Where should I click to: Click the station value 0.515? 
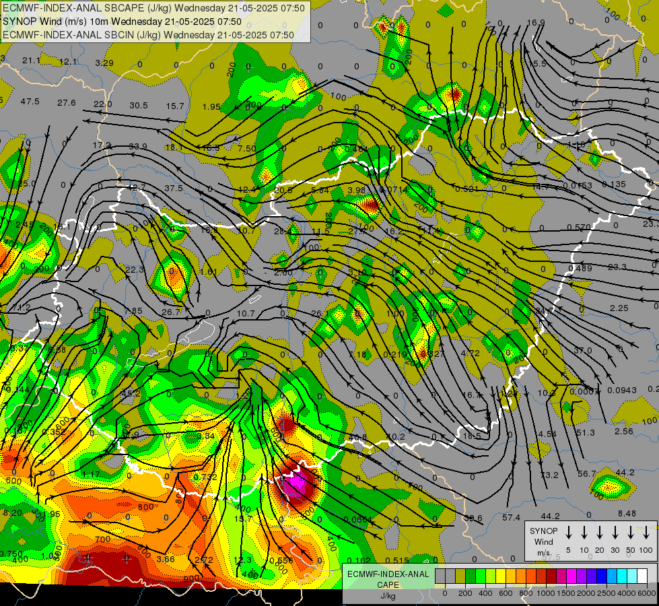point(397,560)
